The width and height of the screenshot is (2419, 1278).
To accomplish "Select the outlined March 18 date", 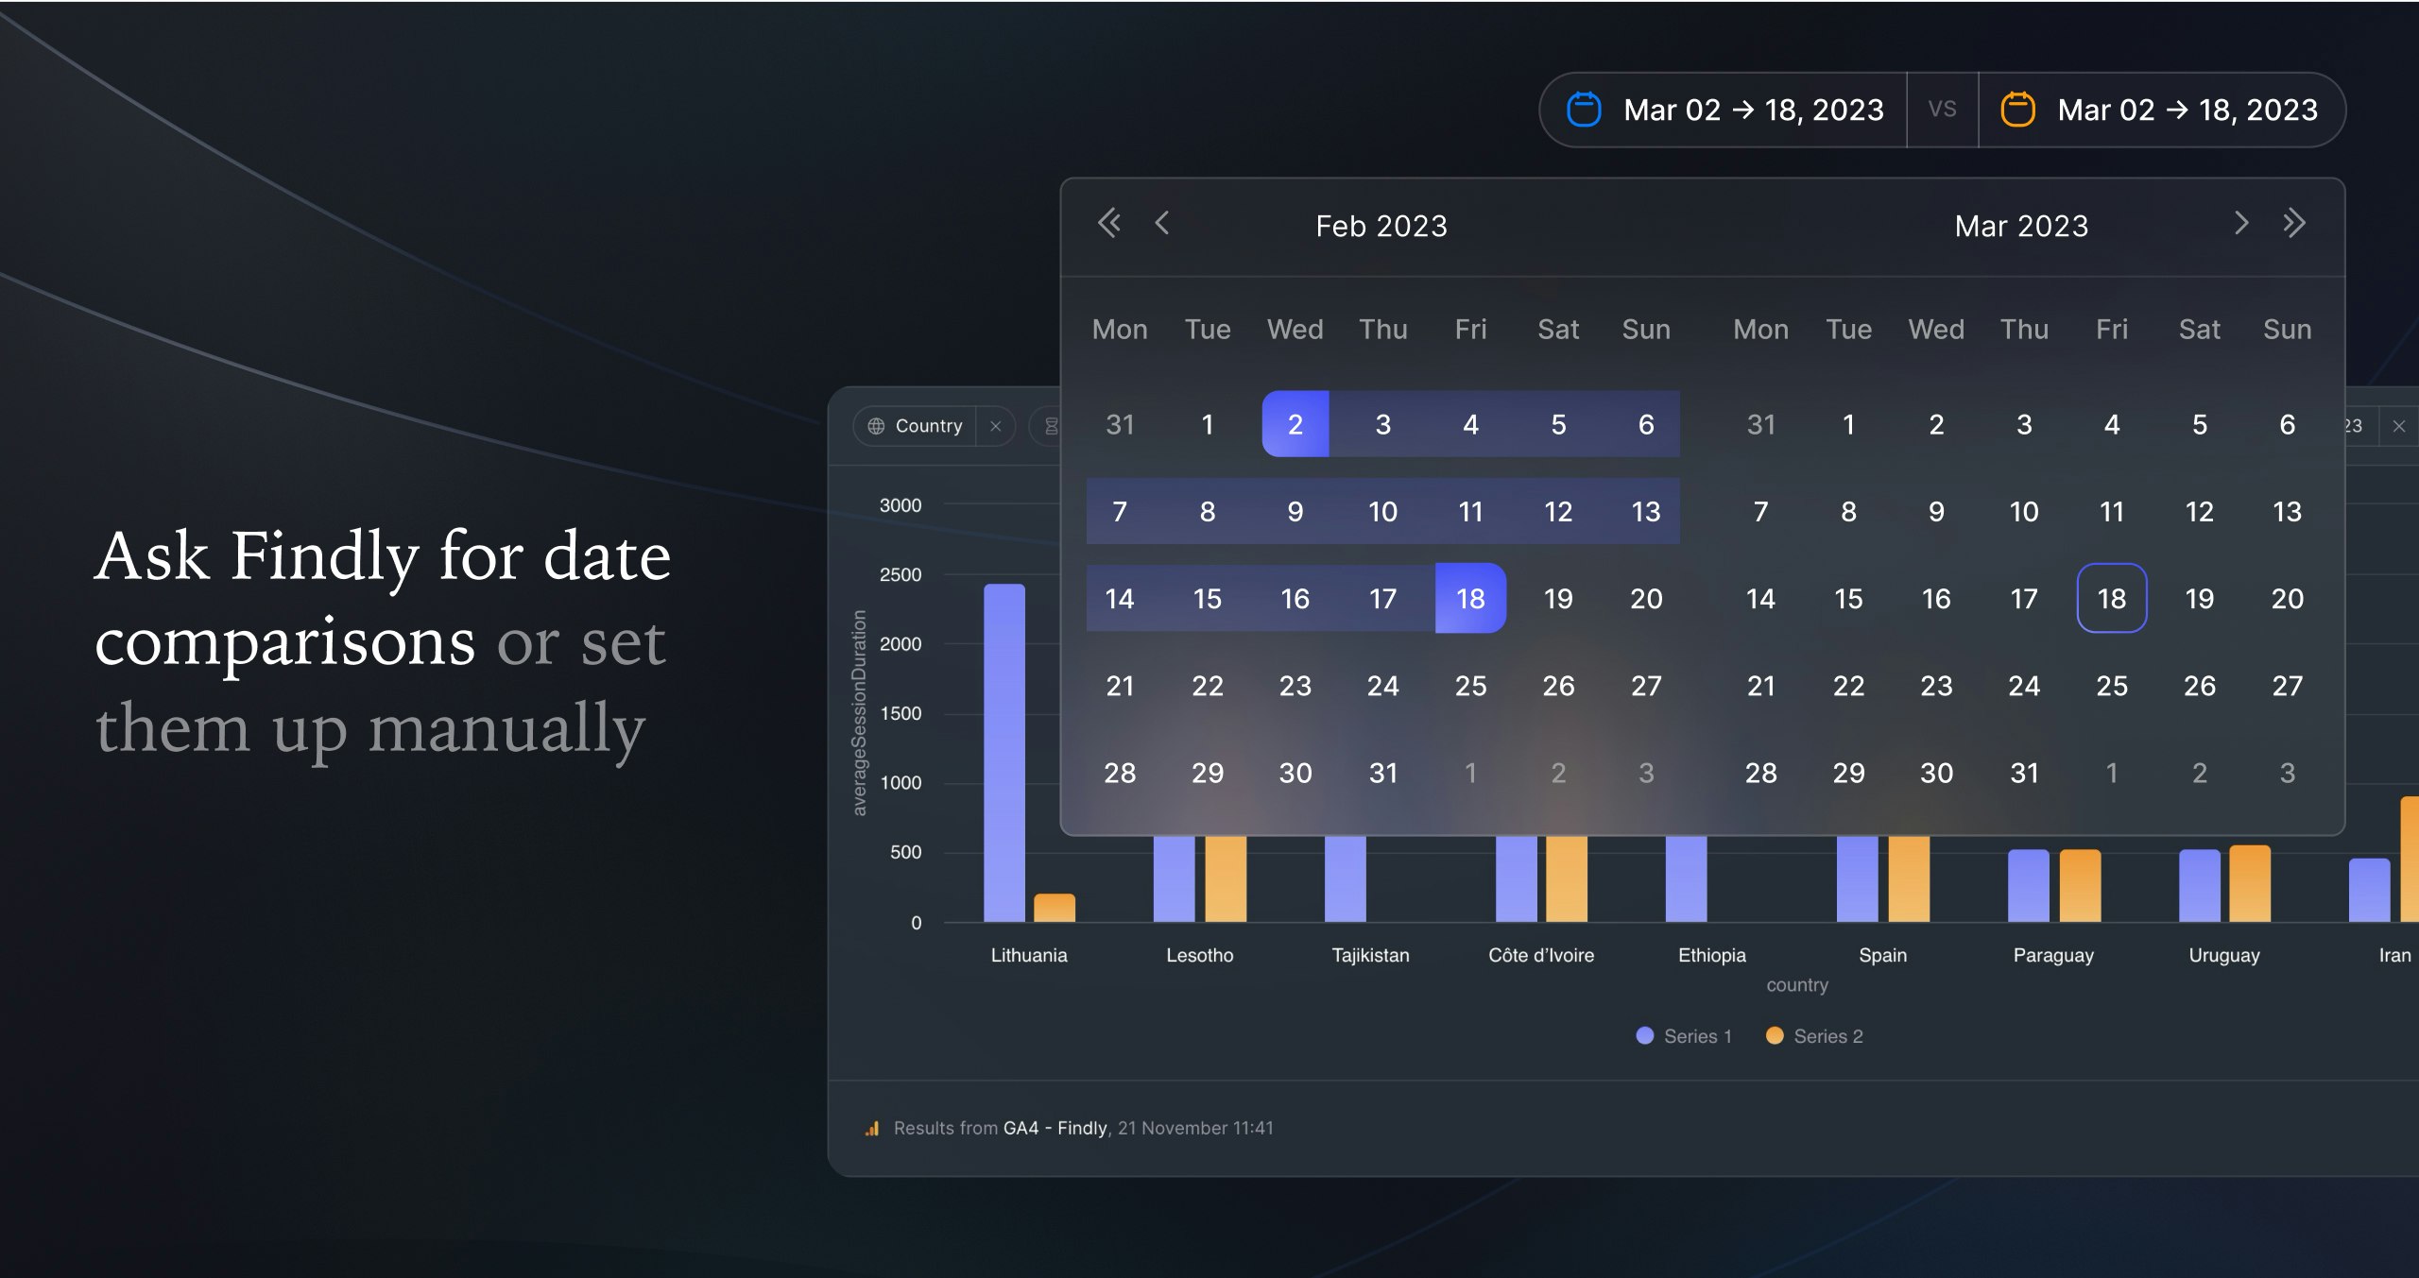I will click(x=2111, y=598).
